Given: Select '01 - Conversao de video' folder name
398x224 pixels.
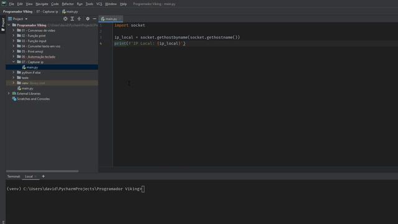Looking at the screenshot, I should [39, 30].
